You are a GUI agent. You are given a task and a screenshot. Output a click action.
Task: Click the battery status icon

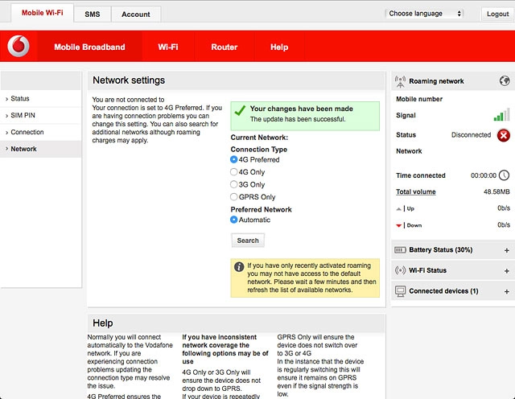click(x=401, y=250)
